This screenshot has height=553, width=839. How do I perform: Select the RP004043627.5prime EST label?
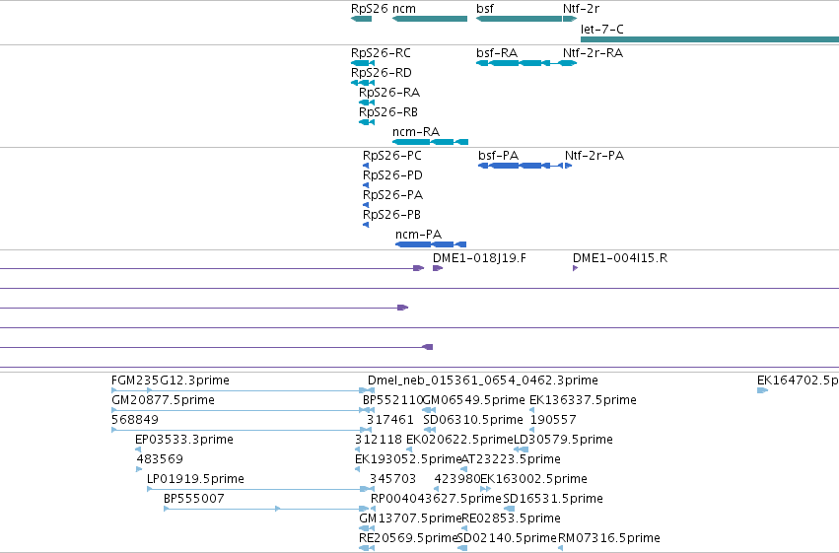pyautogui.click(x=436, y=499)
